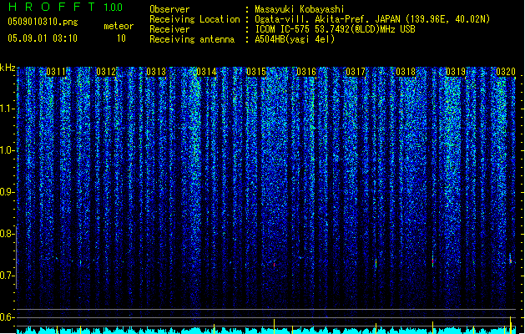Click the version number 1.0.0
The width and height of the screenshot is (525, 334).
pyautogui.click(x=114, y=7)
